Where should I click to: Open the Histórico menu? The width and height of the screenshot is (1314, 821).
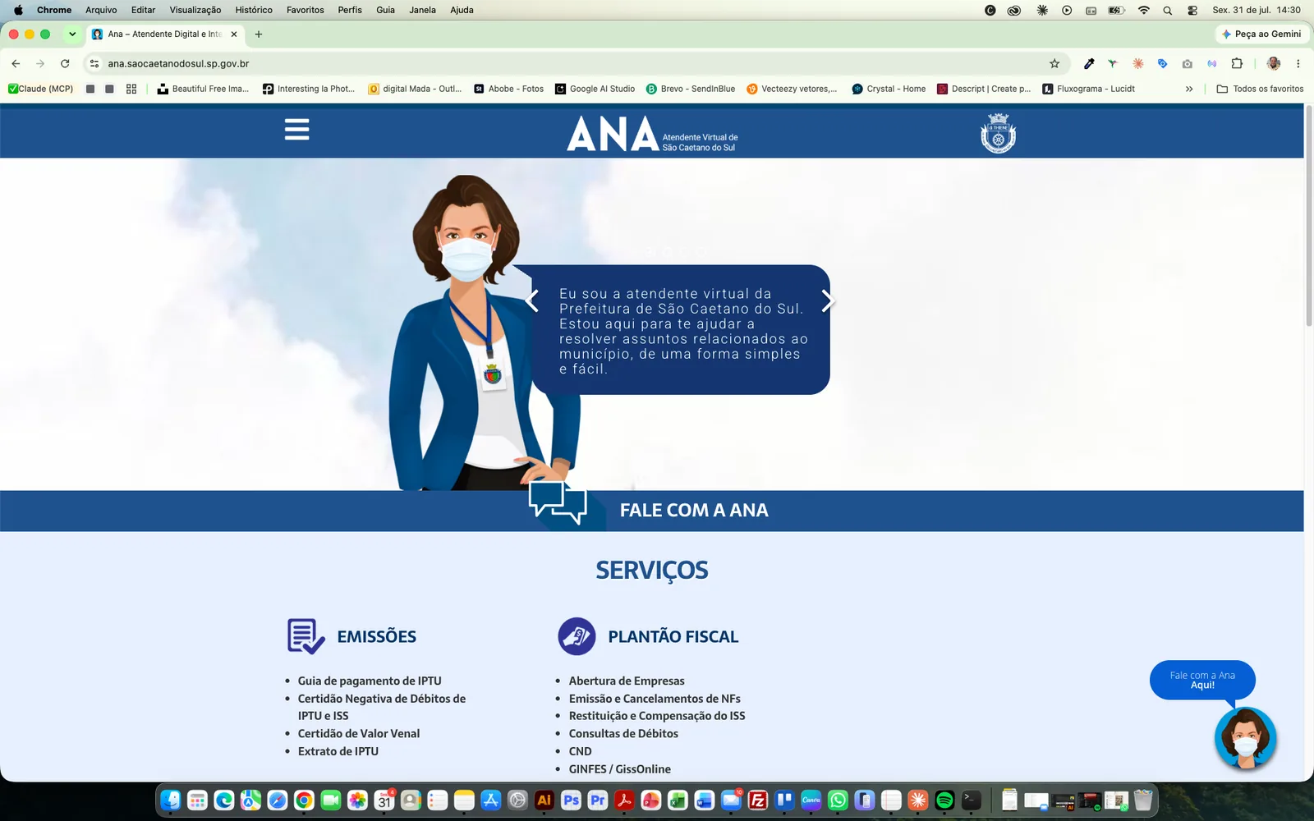(254, 10)
